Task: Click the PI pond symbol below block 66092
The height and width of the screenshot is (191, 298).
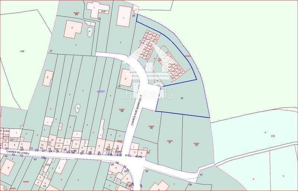Action: tap(78, 108)
